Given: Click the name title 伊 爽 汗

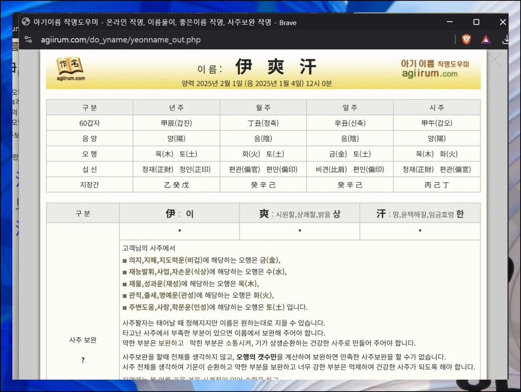Looking at the screenshot, I should coord(276,67).
